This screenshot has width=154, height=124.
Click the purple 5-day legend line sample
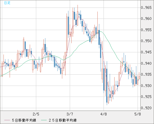(x=7, y=120)
